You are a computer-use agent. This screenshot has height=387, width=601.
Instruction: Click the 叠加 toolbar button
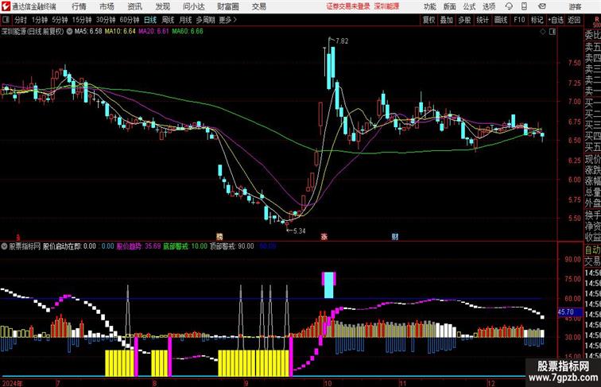tap(447, 20)
